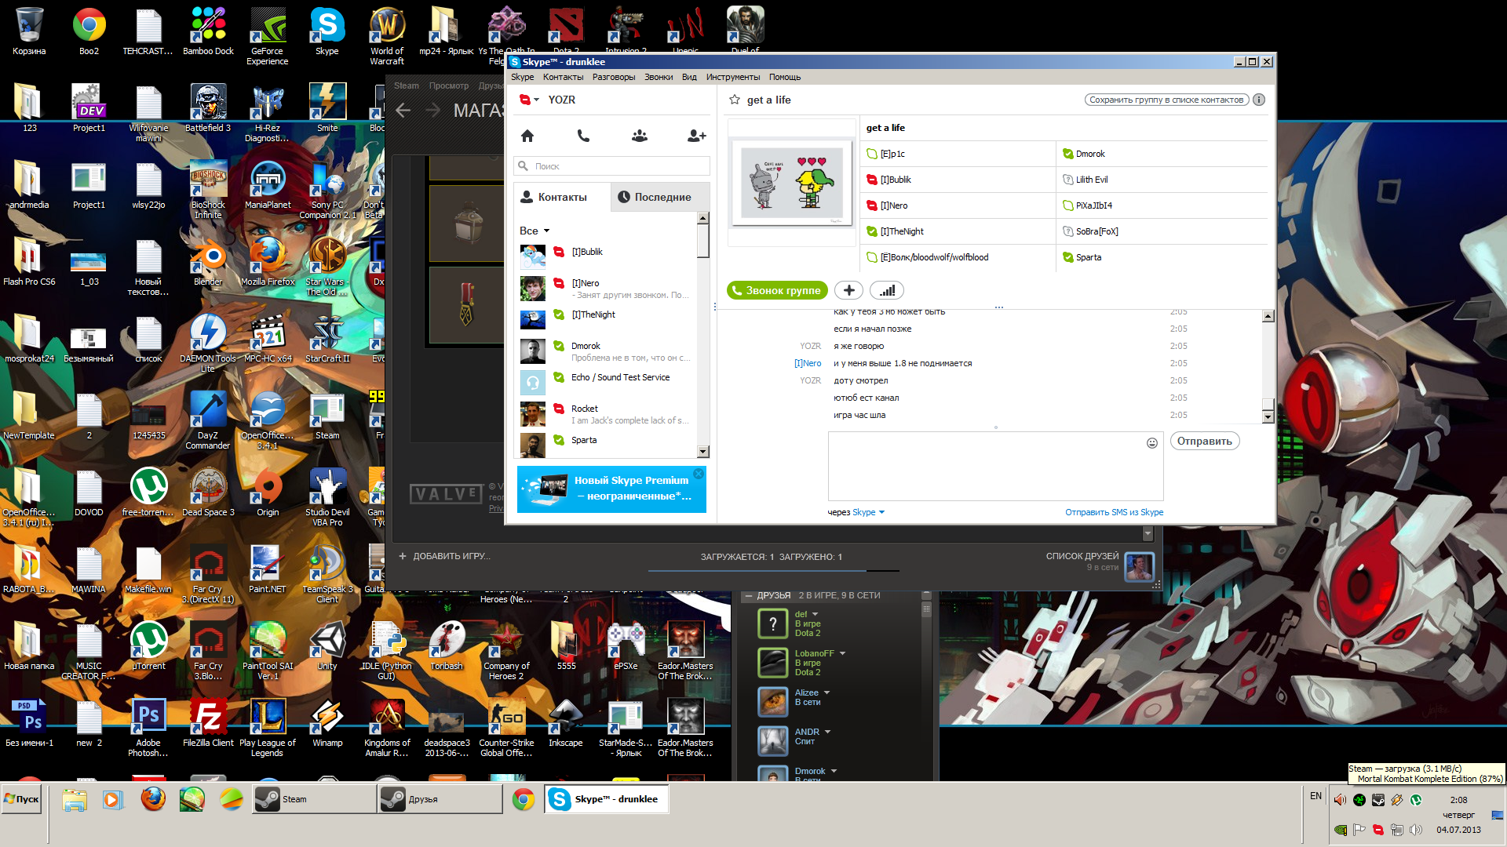Click the chat history scrollbar down arrow
This screenshot has width=1507, height=847.
[x=1268, y=417]
